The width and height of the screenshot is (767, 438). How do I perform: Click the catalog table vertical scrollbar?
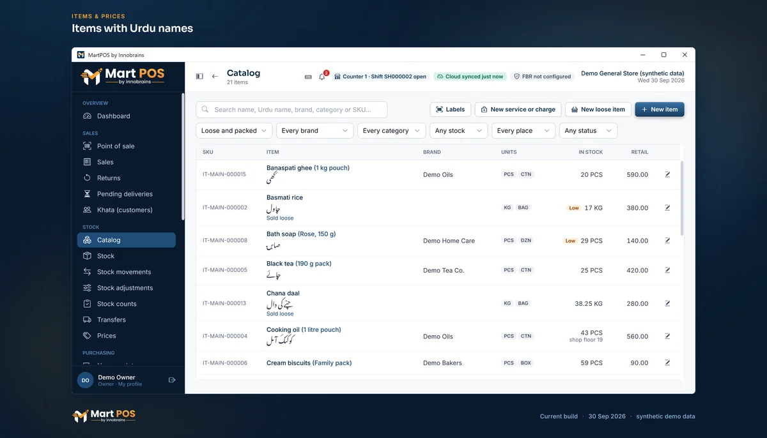(681, 198)
